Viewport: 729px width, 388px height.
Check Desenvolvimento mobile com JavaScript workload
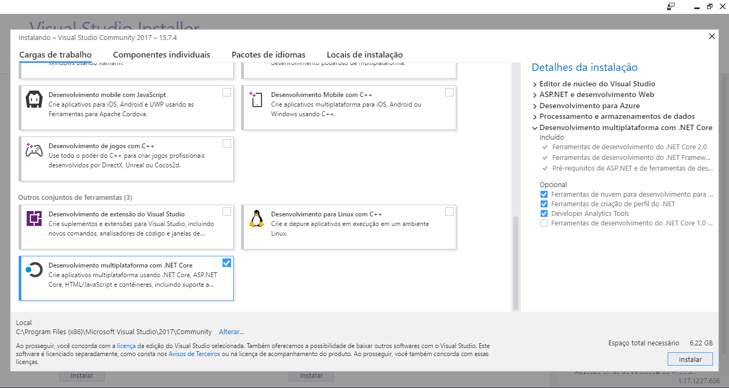[227, 92]
